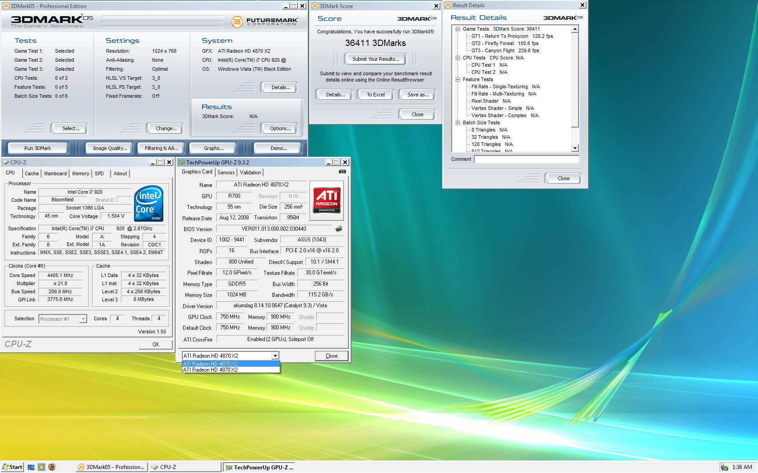Viewport: 758px width, 473px height.
Task: Collapse the Game Tests tree node
Action: point(458,29)
